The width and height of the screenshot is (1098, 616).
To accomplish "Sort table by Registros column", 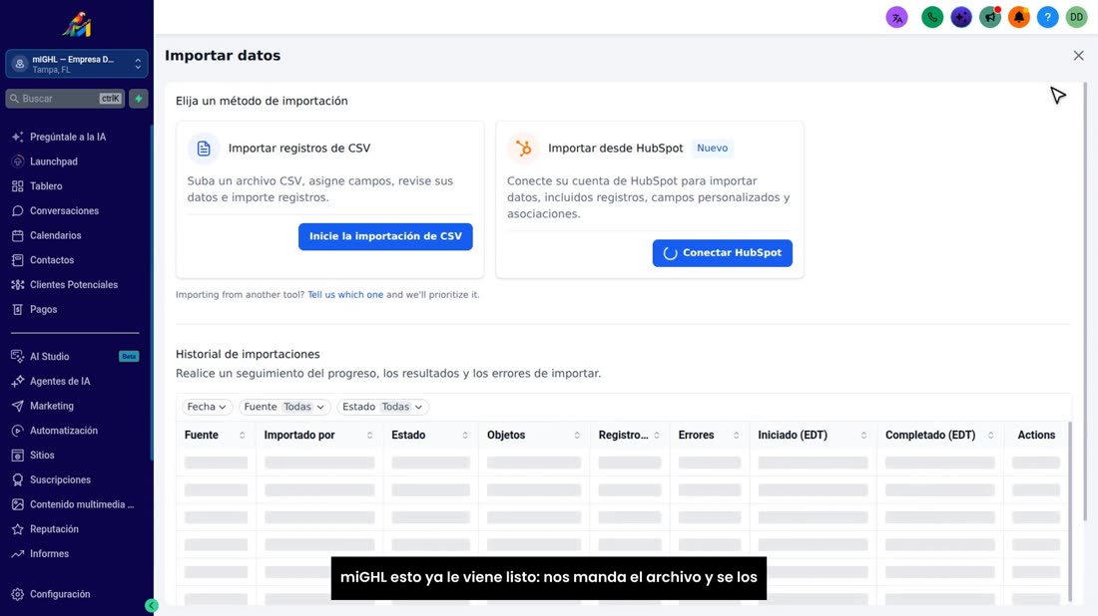I will pos(657,435).
